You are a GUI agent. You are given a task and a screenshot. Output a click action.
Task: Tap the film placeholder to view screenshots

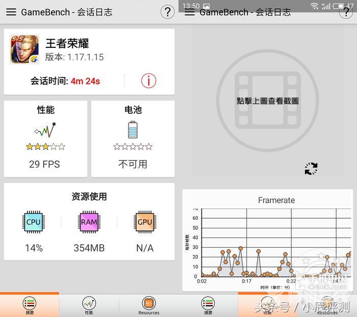267,101
